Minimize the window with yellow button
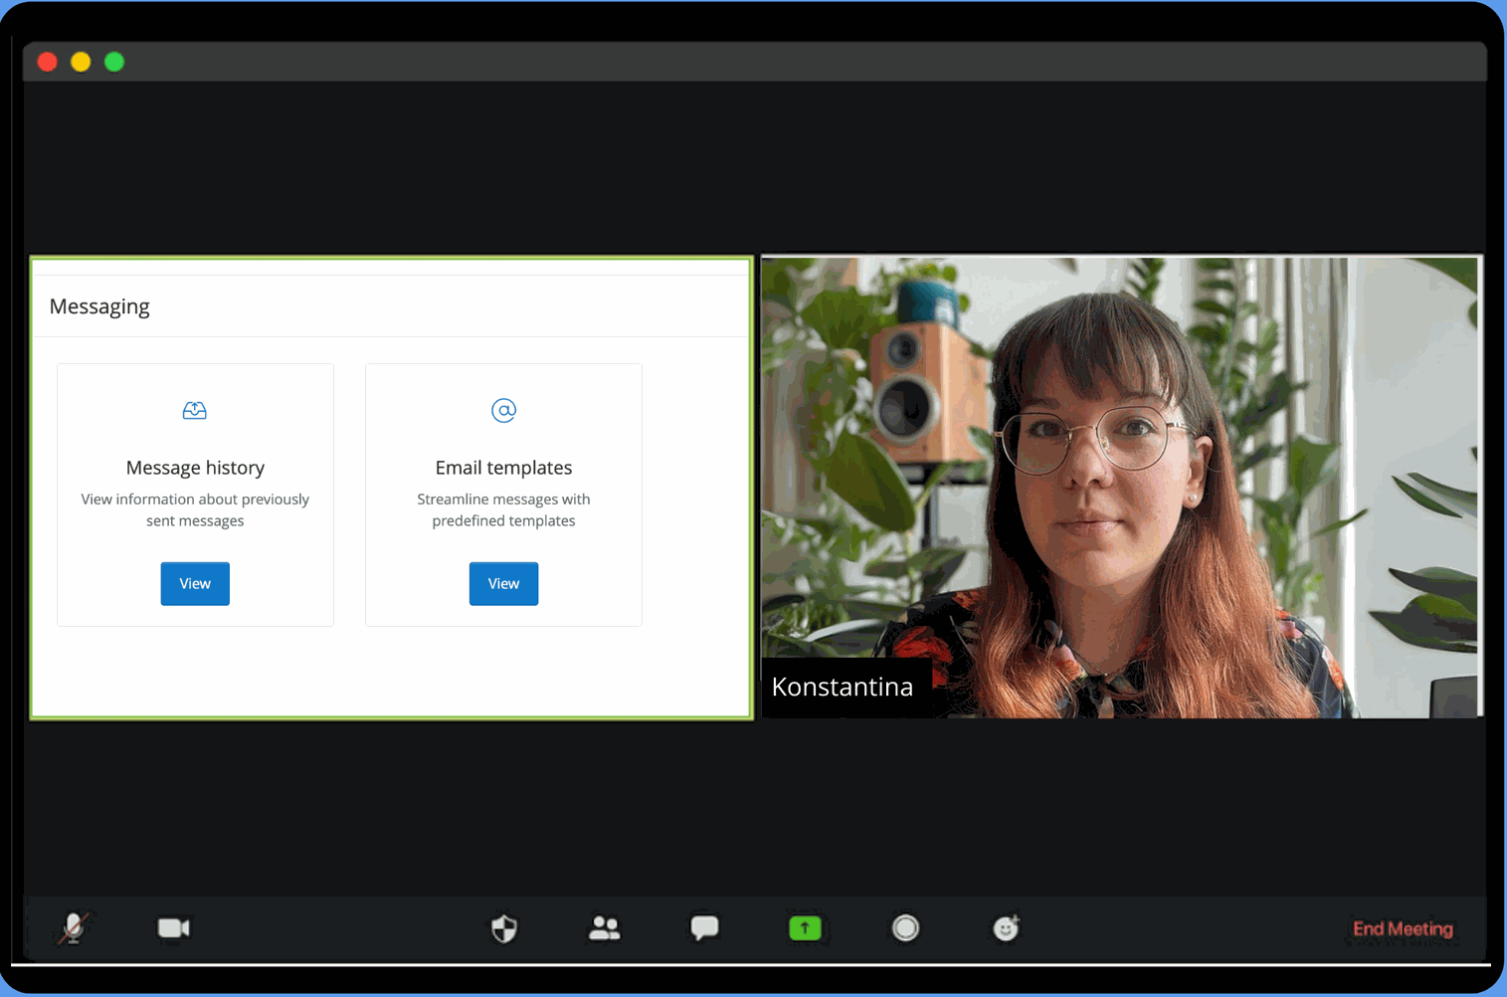This screenshot has width=1507, height=997. [x=81, y=62]
